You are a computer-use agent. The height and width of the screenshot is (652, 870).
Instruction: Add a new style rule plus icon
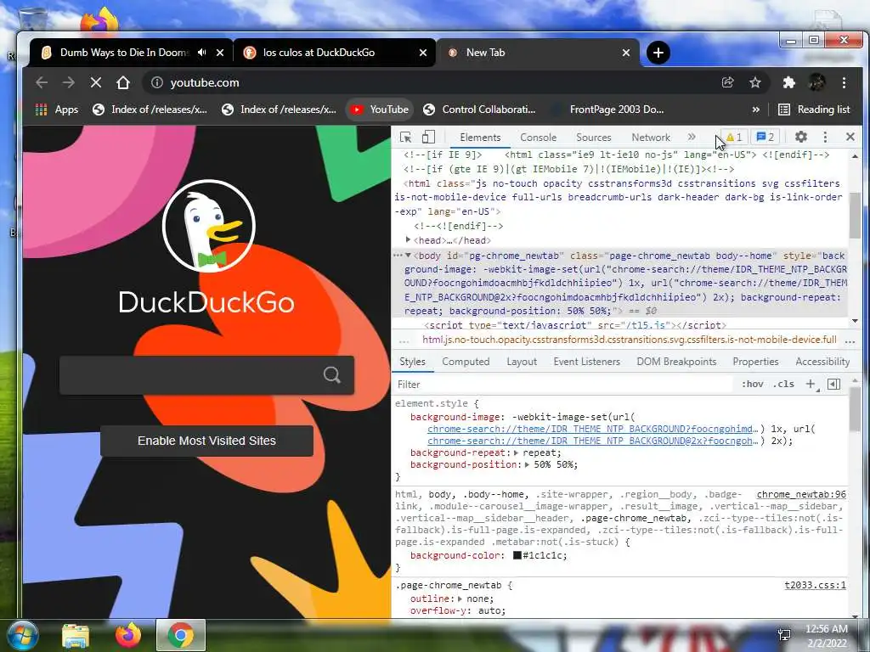pos(811,385)
